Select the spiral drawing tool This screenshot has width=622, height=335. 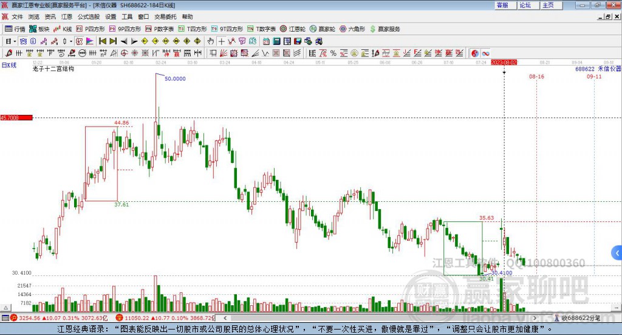click(x=61, y=53)
